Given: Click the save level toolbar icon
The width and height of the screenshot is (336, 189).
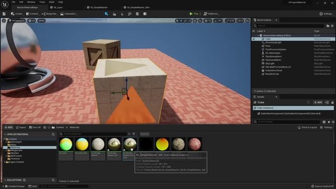Looking at the screenshot, I should (4, 14).
